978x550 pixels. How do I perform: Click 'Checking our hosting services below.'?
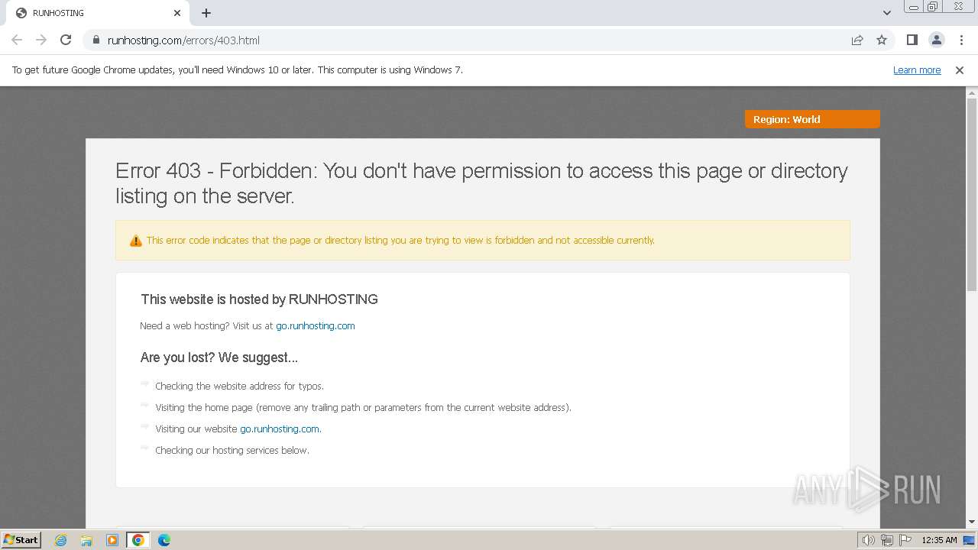[x=232, y=450]
